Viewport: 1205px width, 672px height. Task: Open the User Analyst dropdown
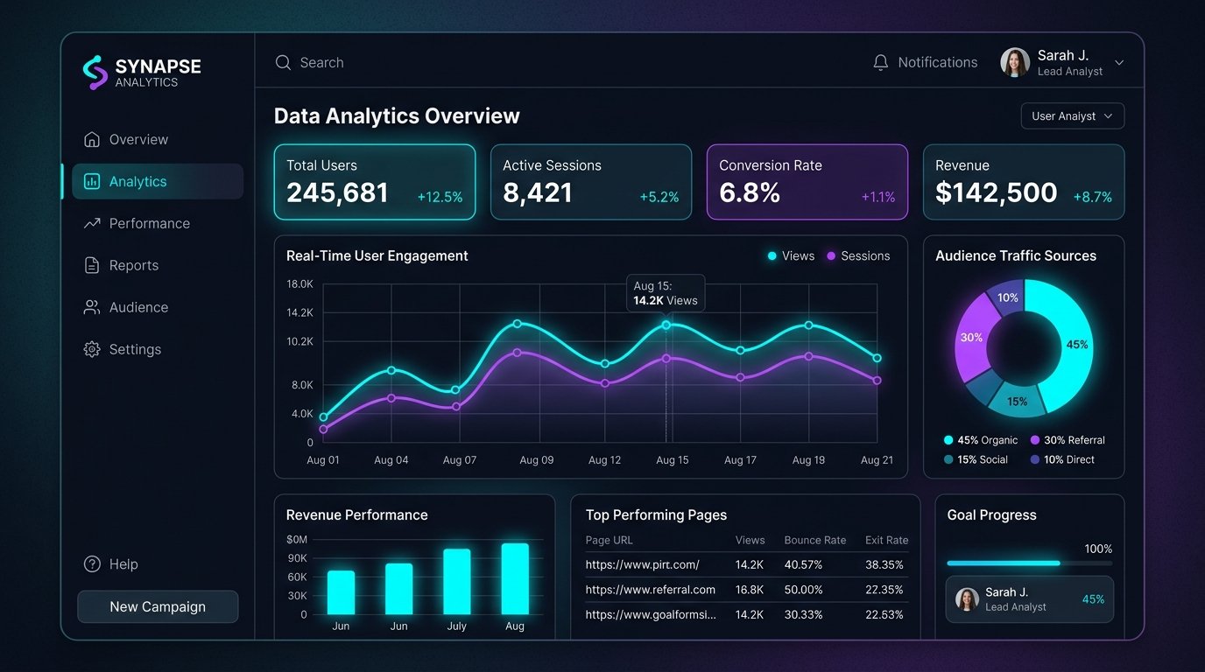(1072, 115)
